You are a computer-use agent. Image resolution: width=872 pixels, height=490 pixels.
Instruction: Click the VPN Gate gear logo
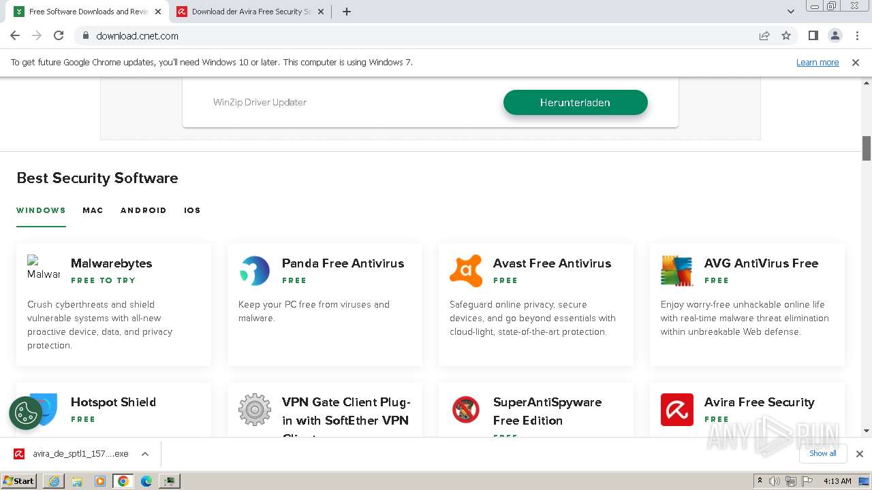click(255, 410)
